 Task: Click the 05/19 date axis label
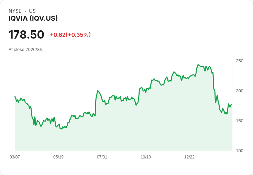pyautogui.click(x=58, y=157)
